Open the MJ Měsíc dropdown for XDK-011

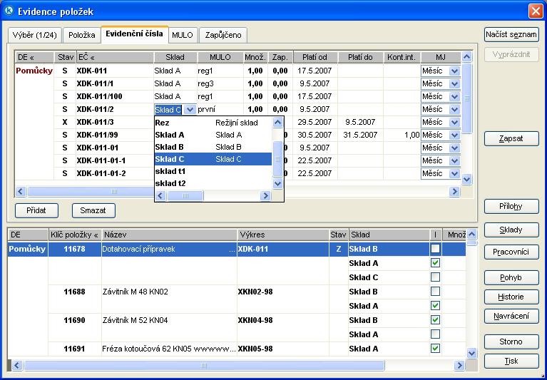pos(454,71)
